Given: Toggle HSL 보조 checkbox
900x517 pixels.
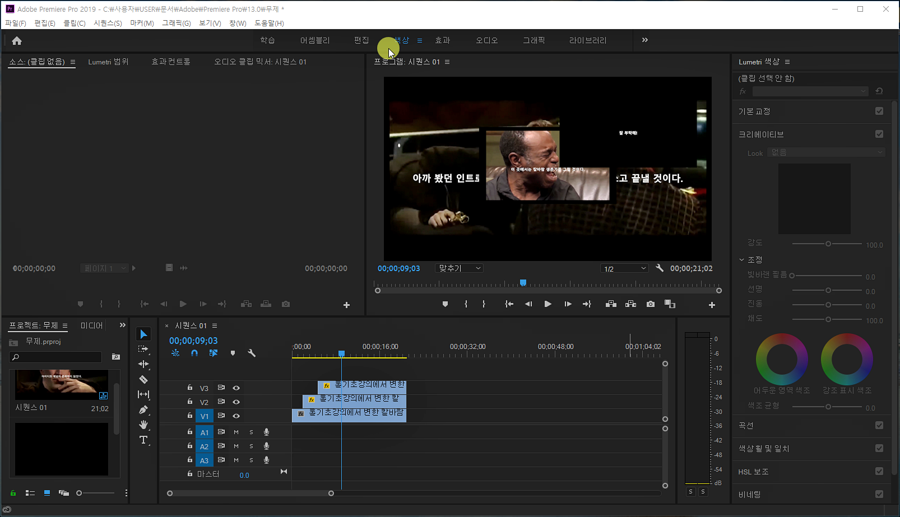Looking at the screenshot, I should [x=879, y=471].
